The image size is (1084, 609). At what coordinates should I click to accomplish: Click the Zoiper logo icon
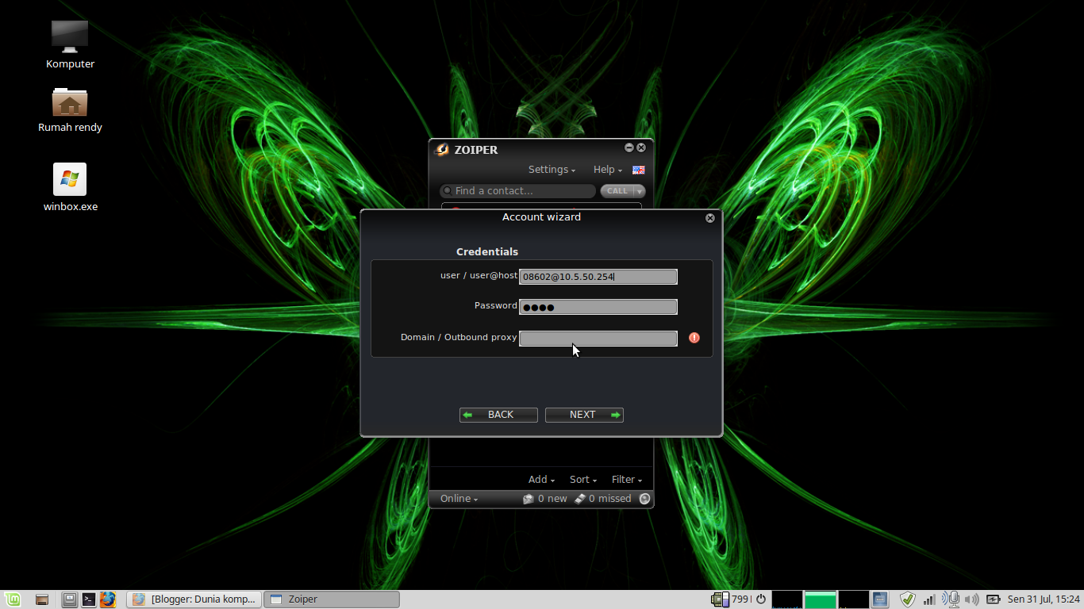(x=442, y=150)
